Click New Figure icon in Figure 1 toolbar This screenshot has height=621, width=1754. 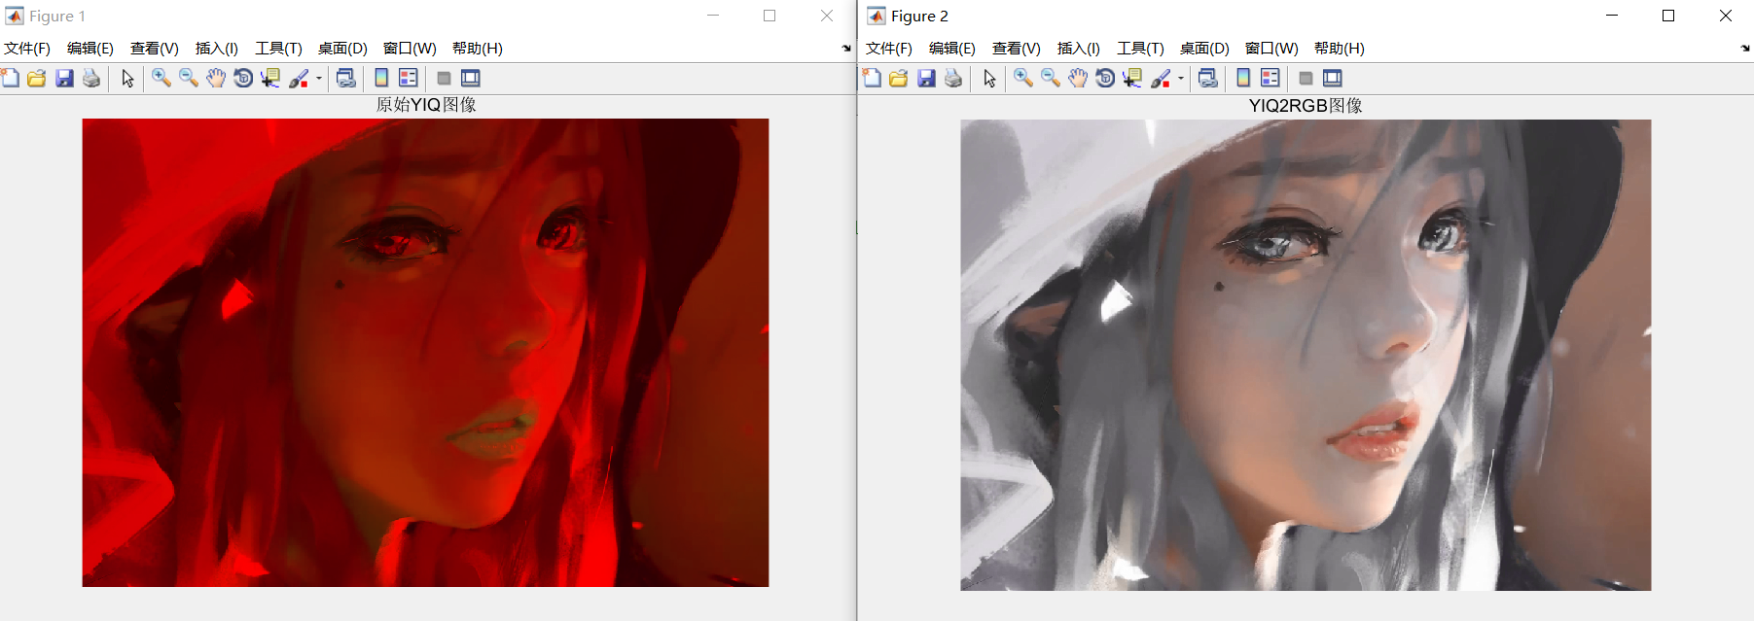pos(10,79)
